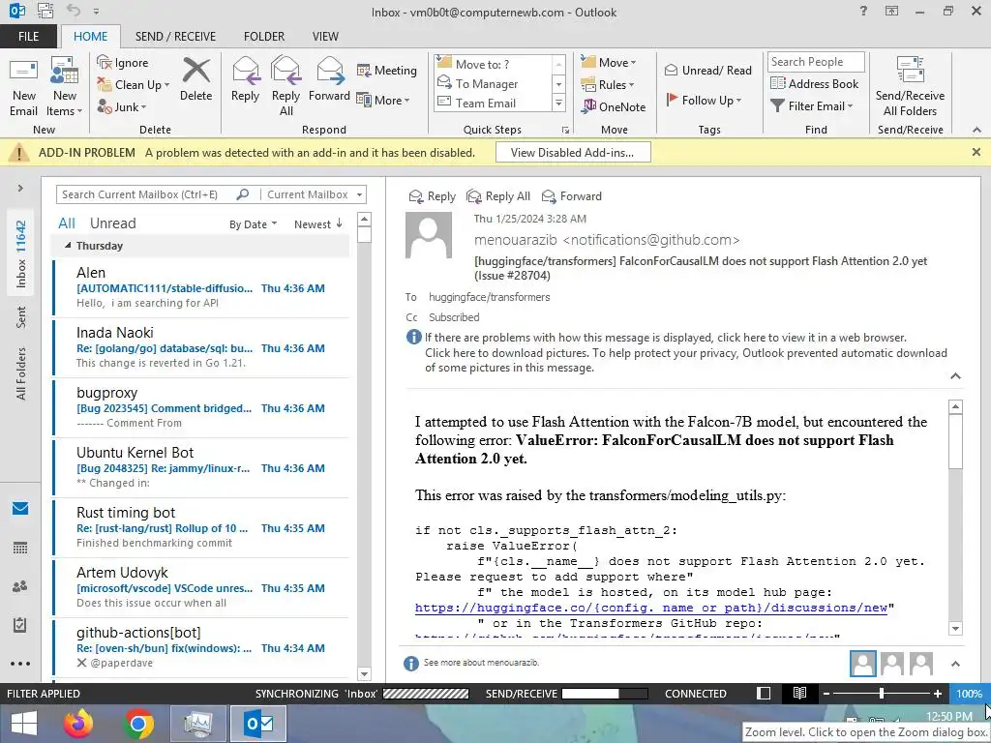Image resolution: width=991 pixels, height=743 pixels.
Task: Open the Filter Email dropdown
Action: (x=812, y=106)
